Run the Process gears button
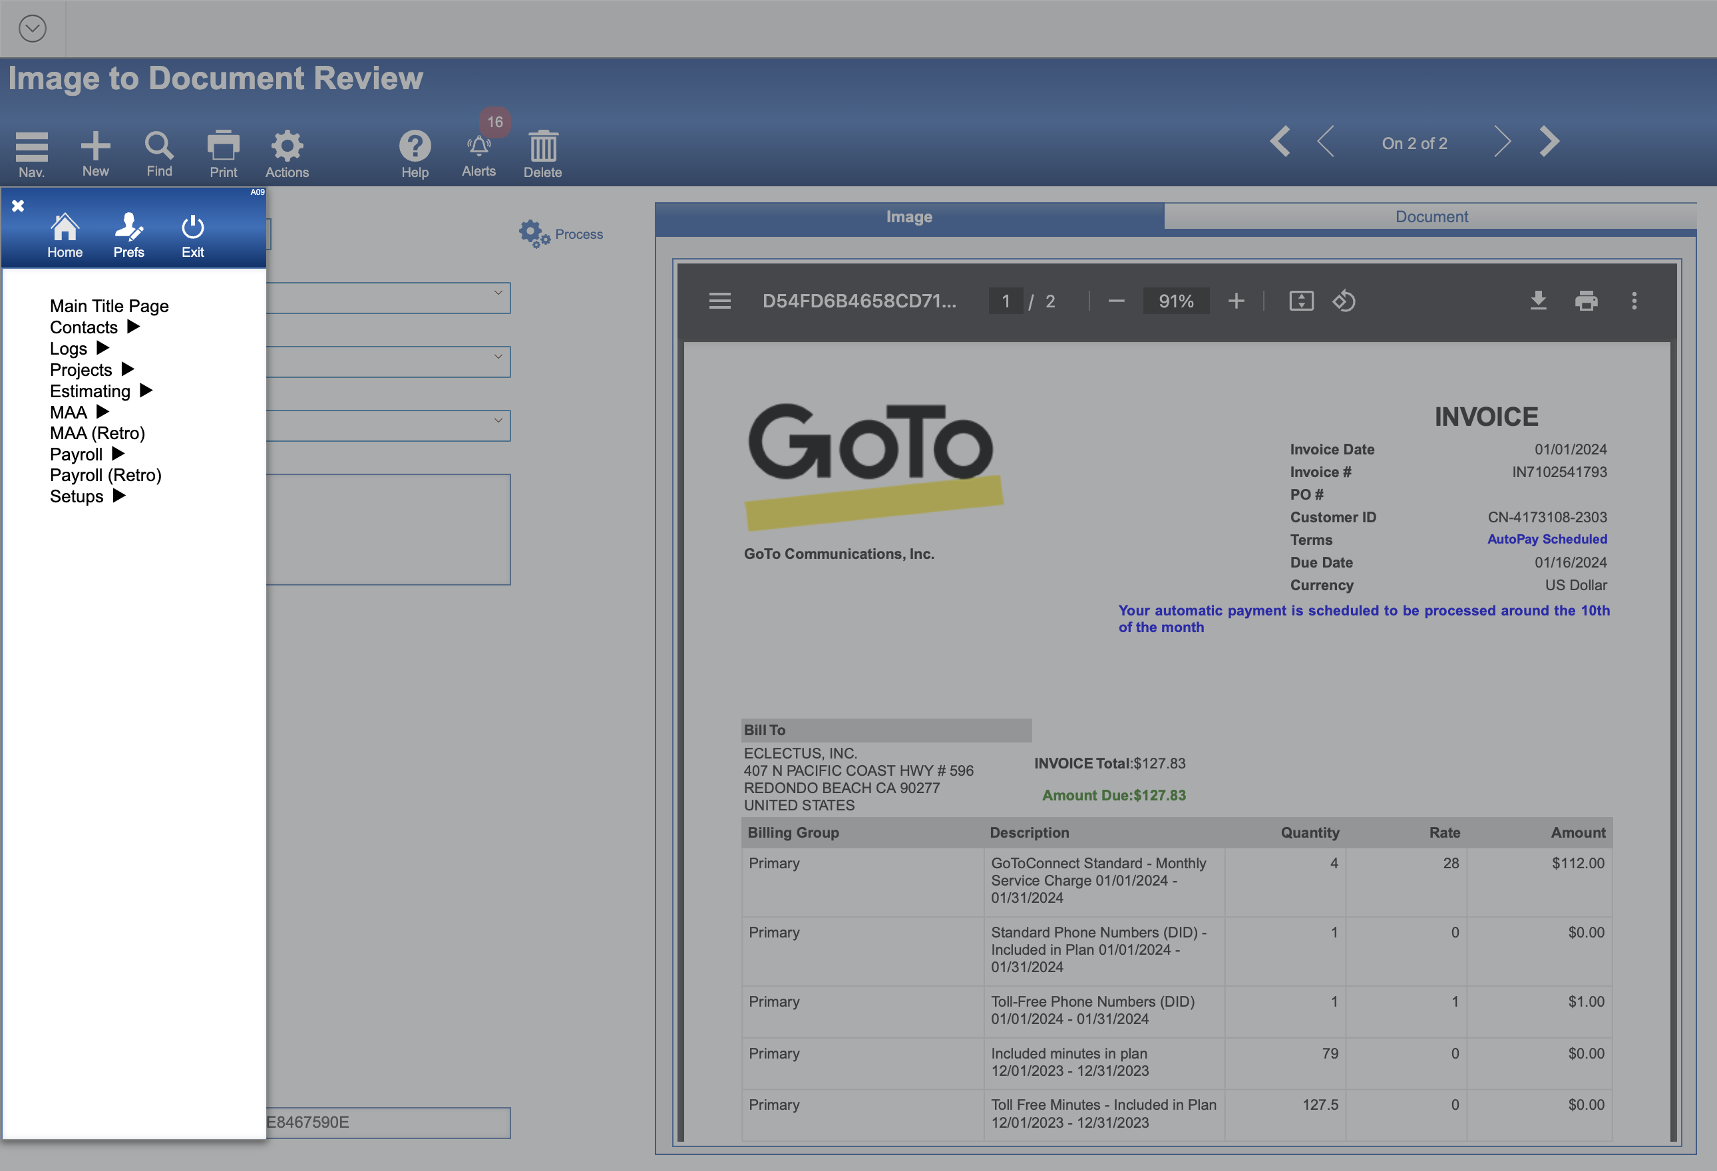Image resolution: width=1717 pixels, height=1171 pixels. (x=562, y=234)
